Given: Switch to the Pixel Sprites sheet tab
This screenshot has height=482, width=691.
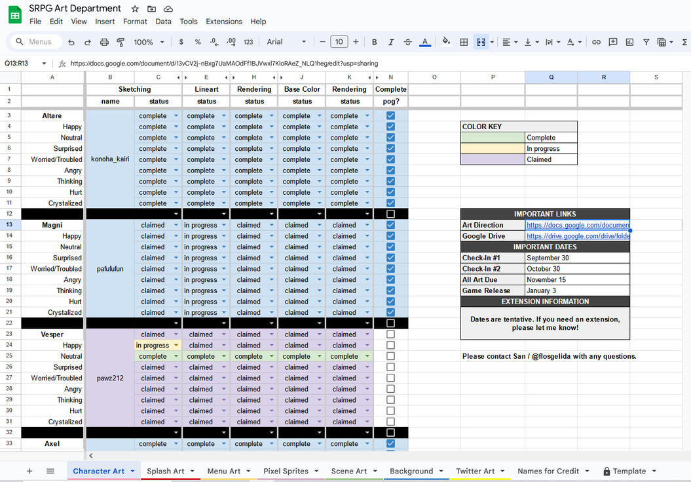Looking at the screenshot, I should pyautogui.click(x=286, y=471).
